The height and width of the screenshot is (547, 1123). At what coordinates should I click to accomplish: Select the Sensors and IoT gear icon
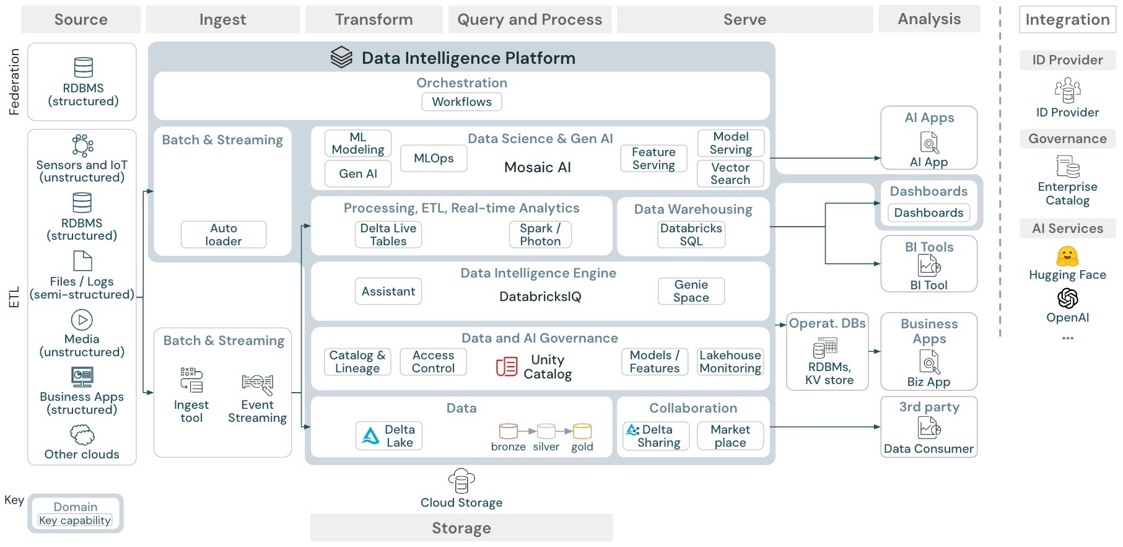(x=82, y=145)
